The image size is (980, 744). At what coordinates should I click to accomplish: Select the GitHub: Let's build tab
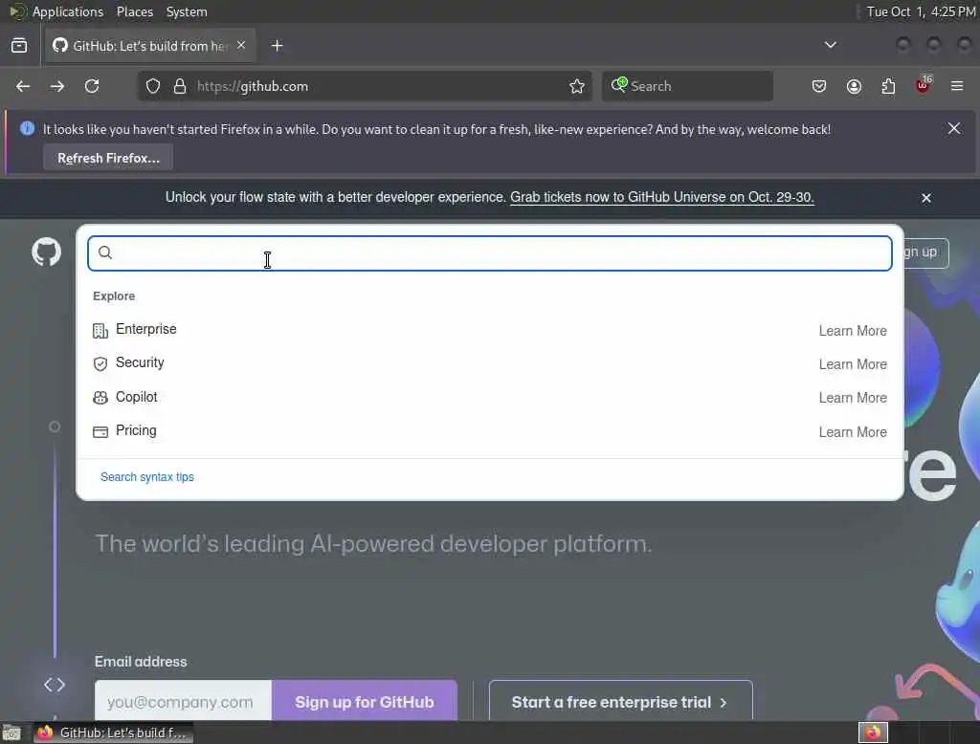[148, 46]
